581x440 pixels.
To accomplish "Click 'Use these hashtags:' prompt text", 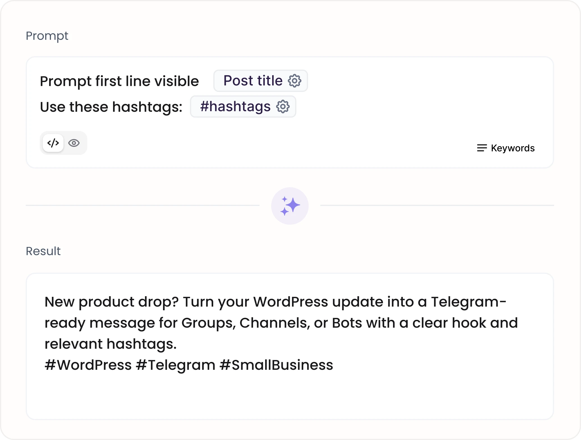I will click(111, 107).
